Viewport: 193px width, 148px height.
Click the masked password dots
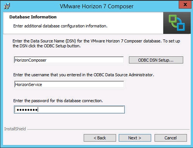click(27, 110)
